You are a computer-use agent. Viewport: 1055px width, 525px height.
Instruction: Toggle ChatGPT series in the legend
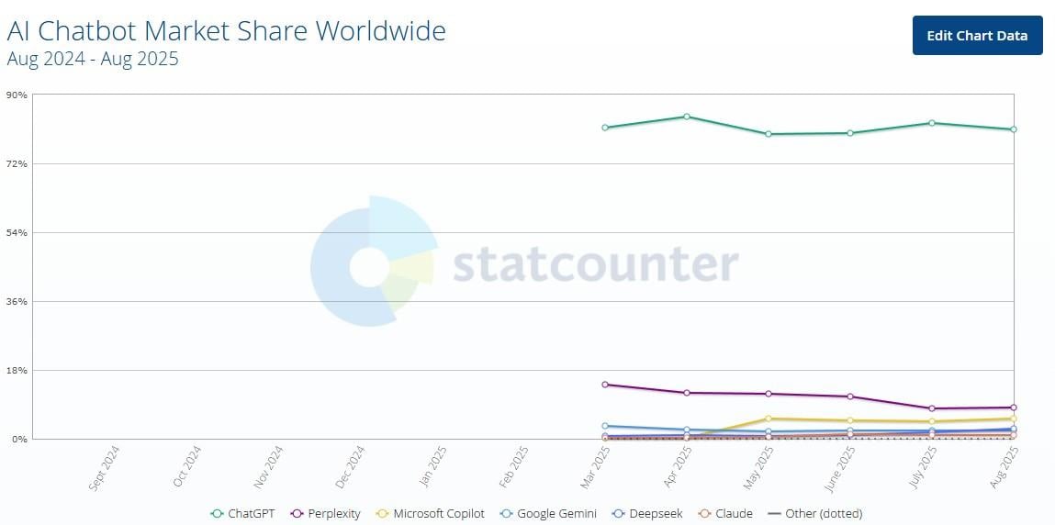[243, 514]
